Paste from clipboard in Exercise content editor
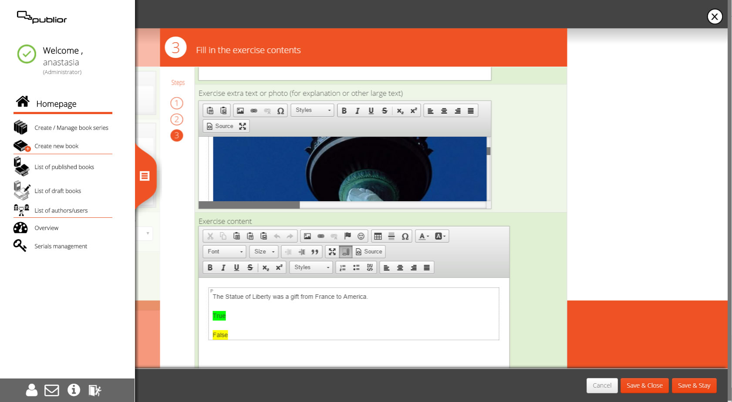 237,236
